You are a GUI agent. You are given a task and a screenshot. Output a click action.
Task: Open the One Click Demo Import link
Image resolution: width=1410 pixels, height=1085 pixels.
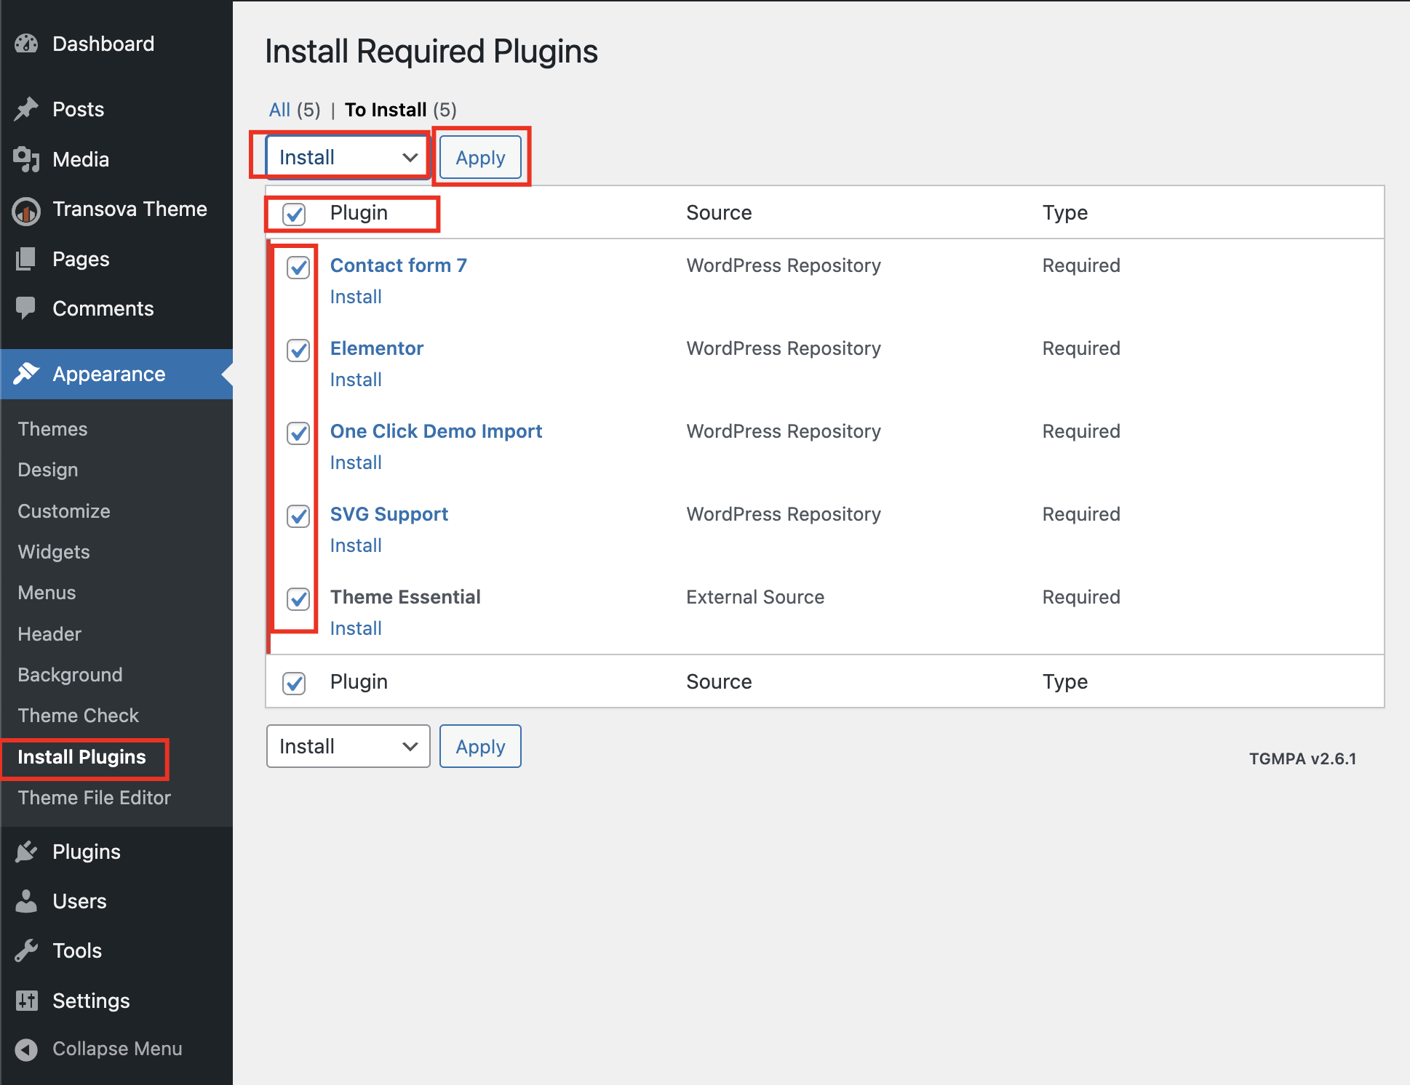436,431
